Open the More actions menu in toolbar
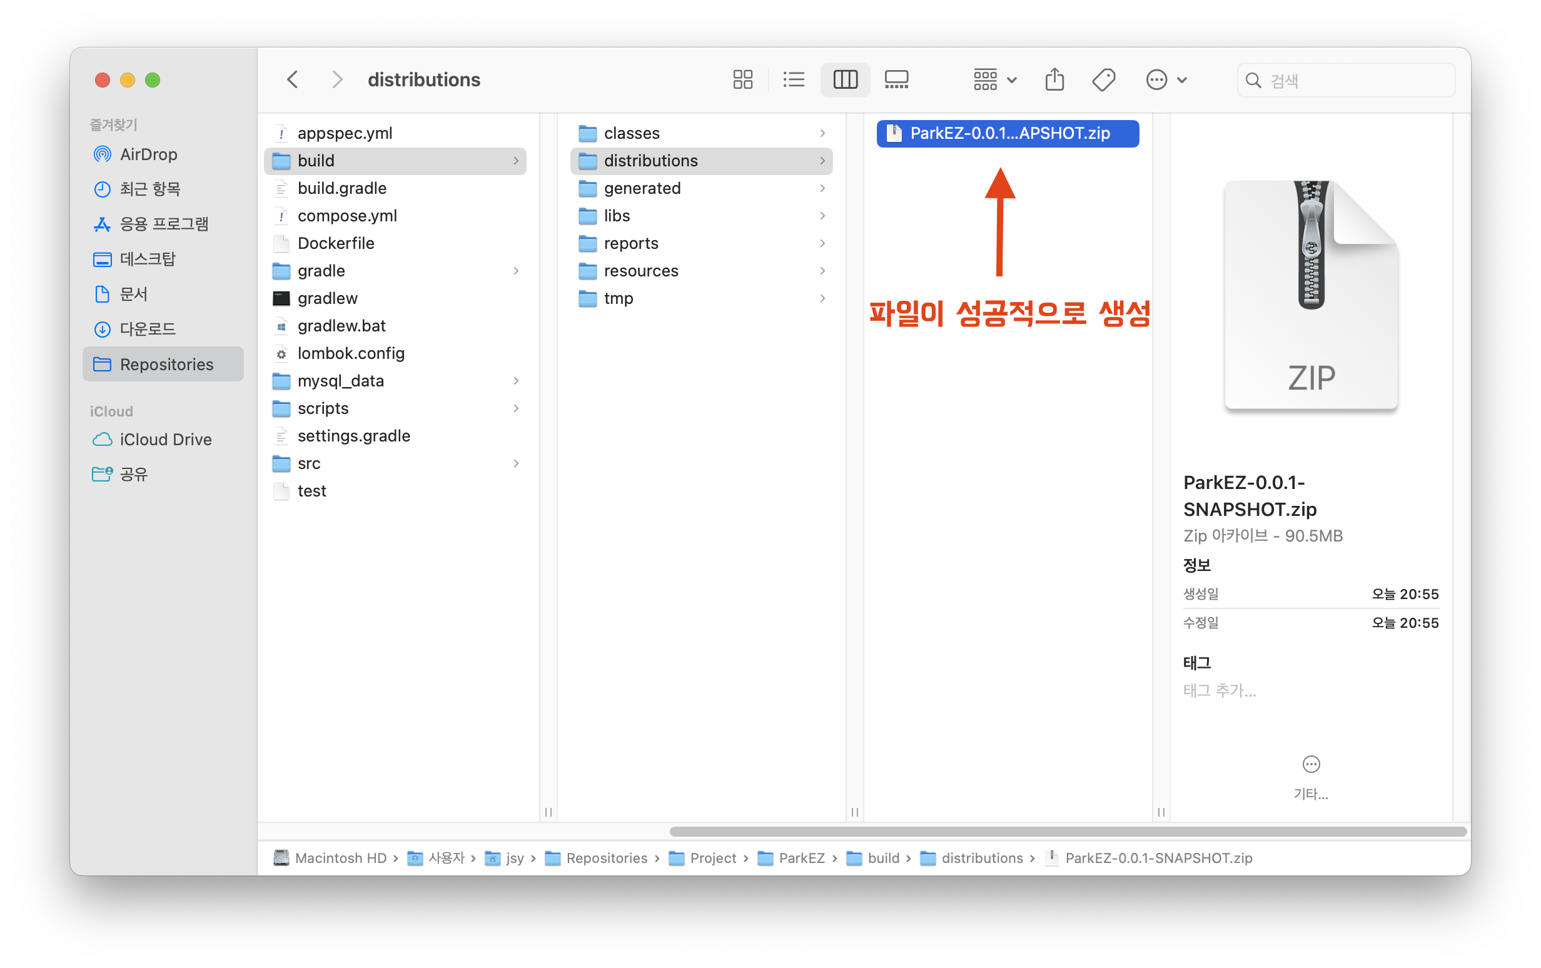 (1165, 80)
